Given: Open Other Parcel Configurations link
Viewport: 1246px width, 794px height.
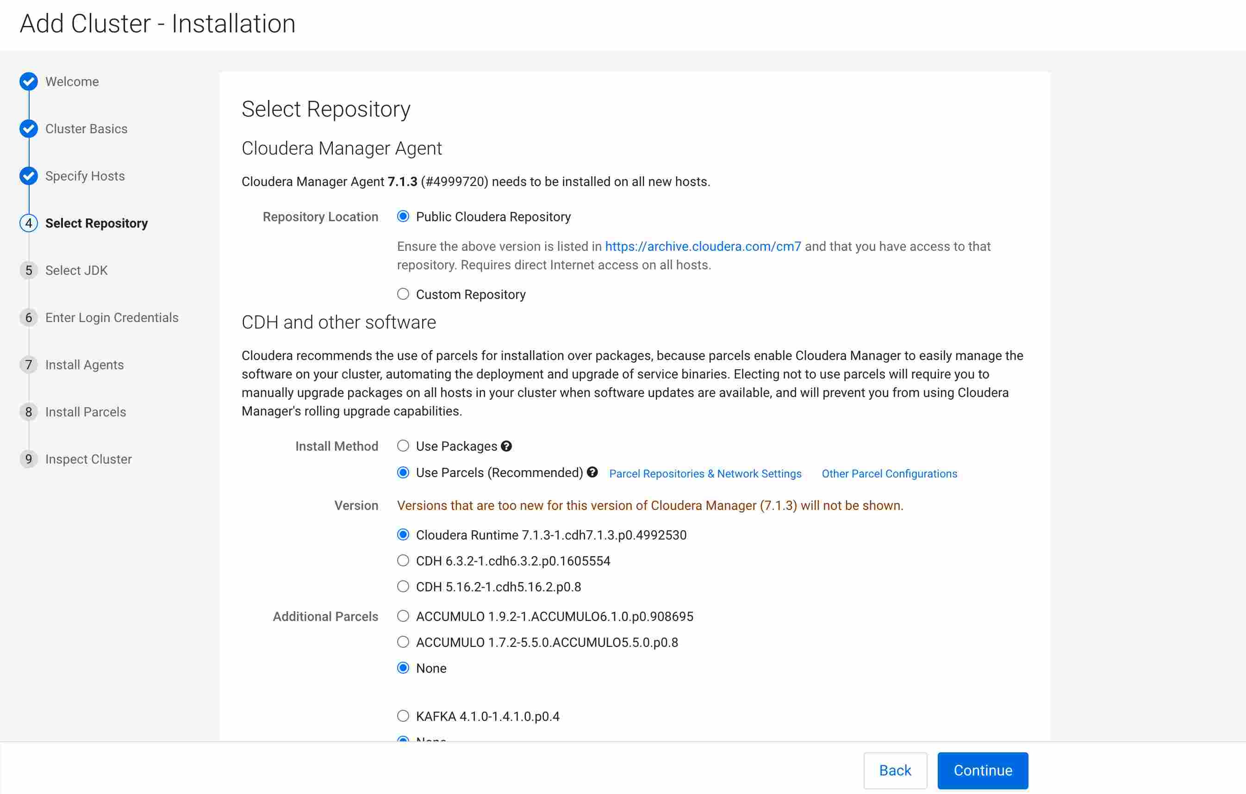Looking at the screenshot, I should click(x=889, y=474).
